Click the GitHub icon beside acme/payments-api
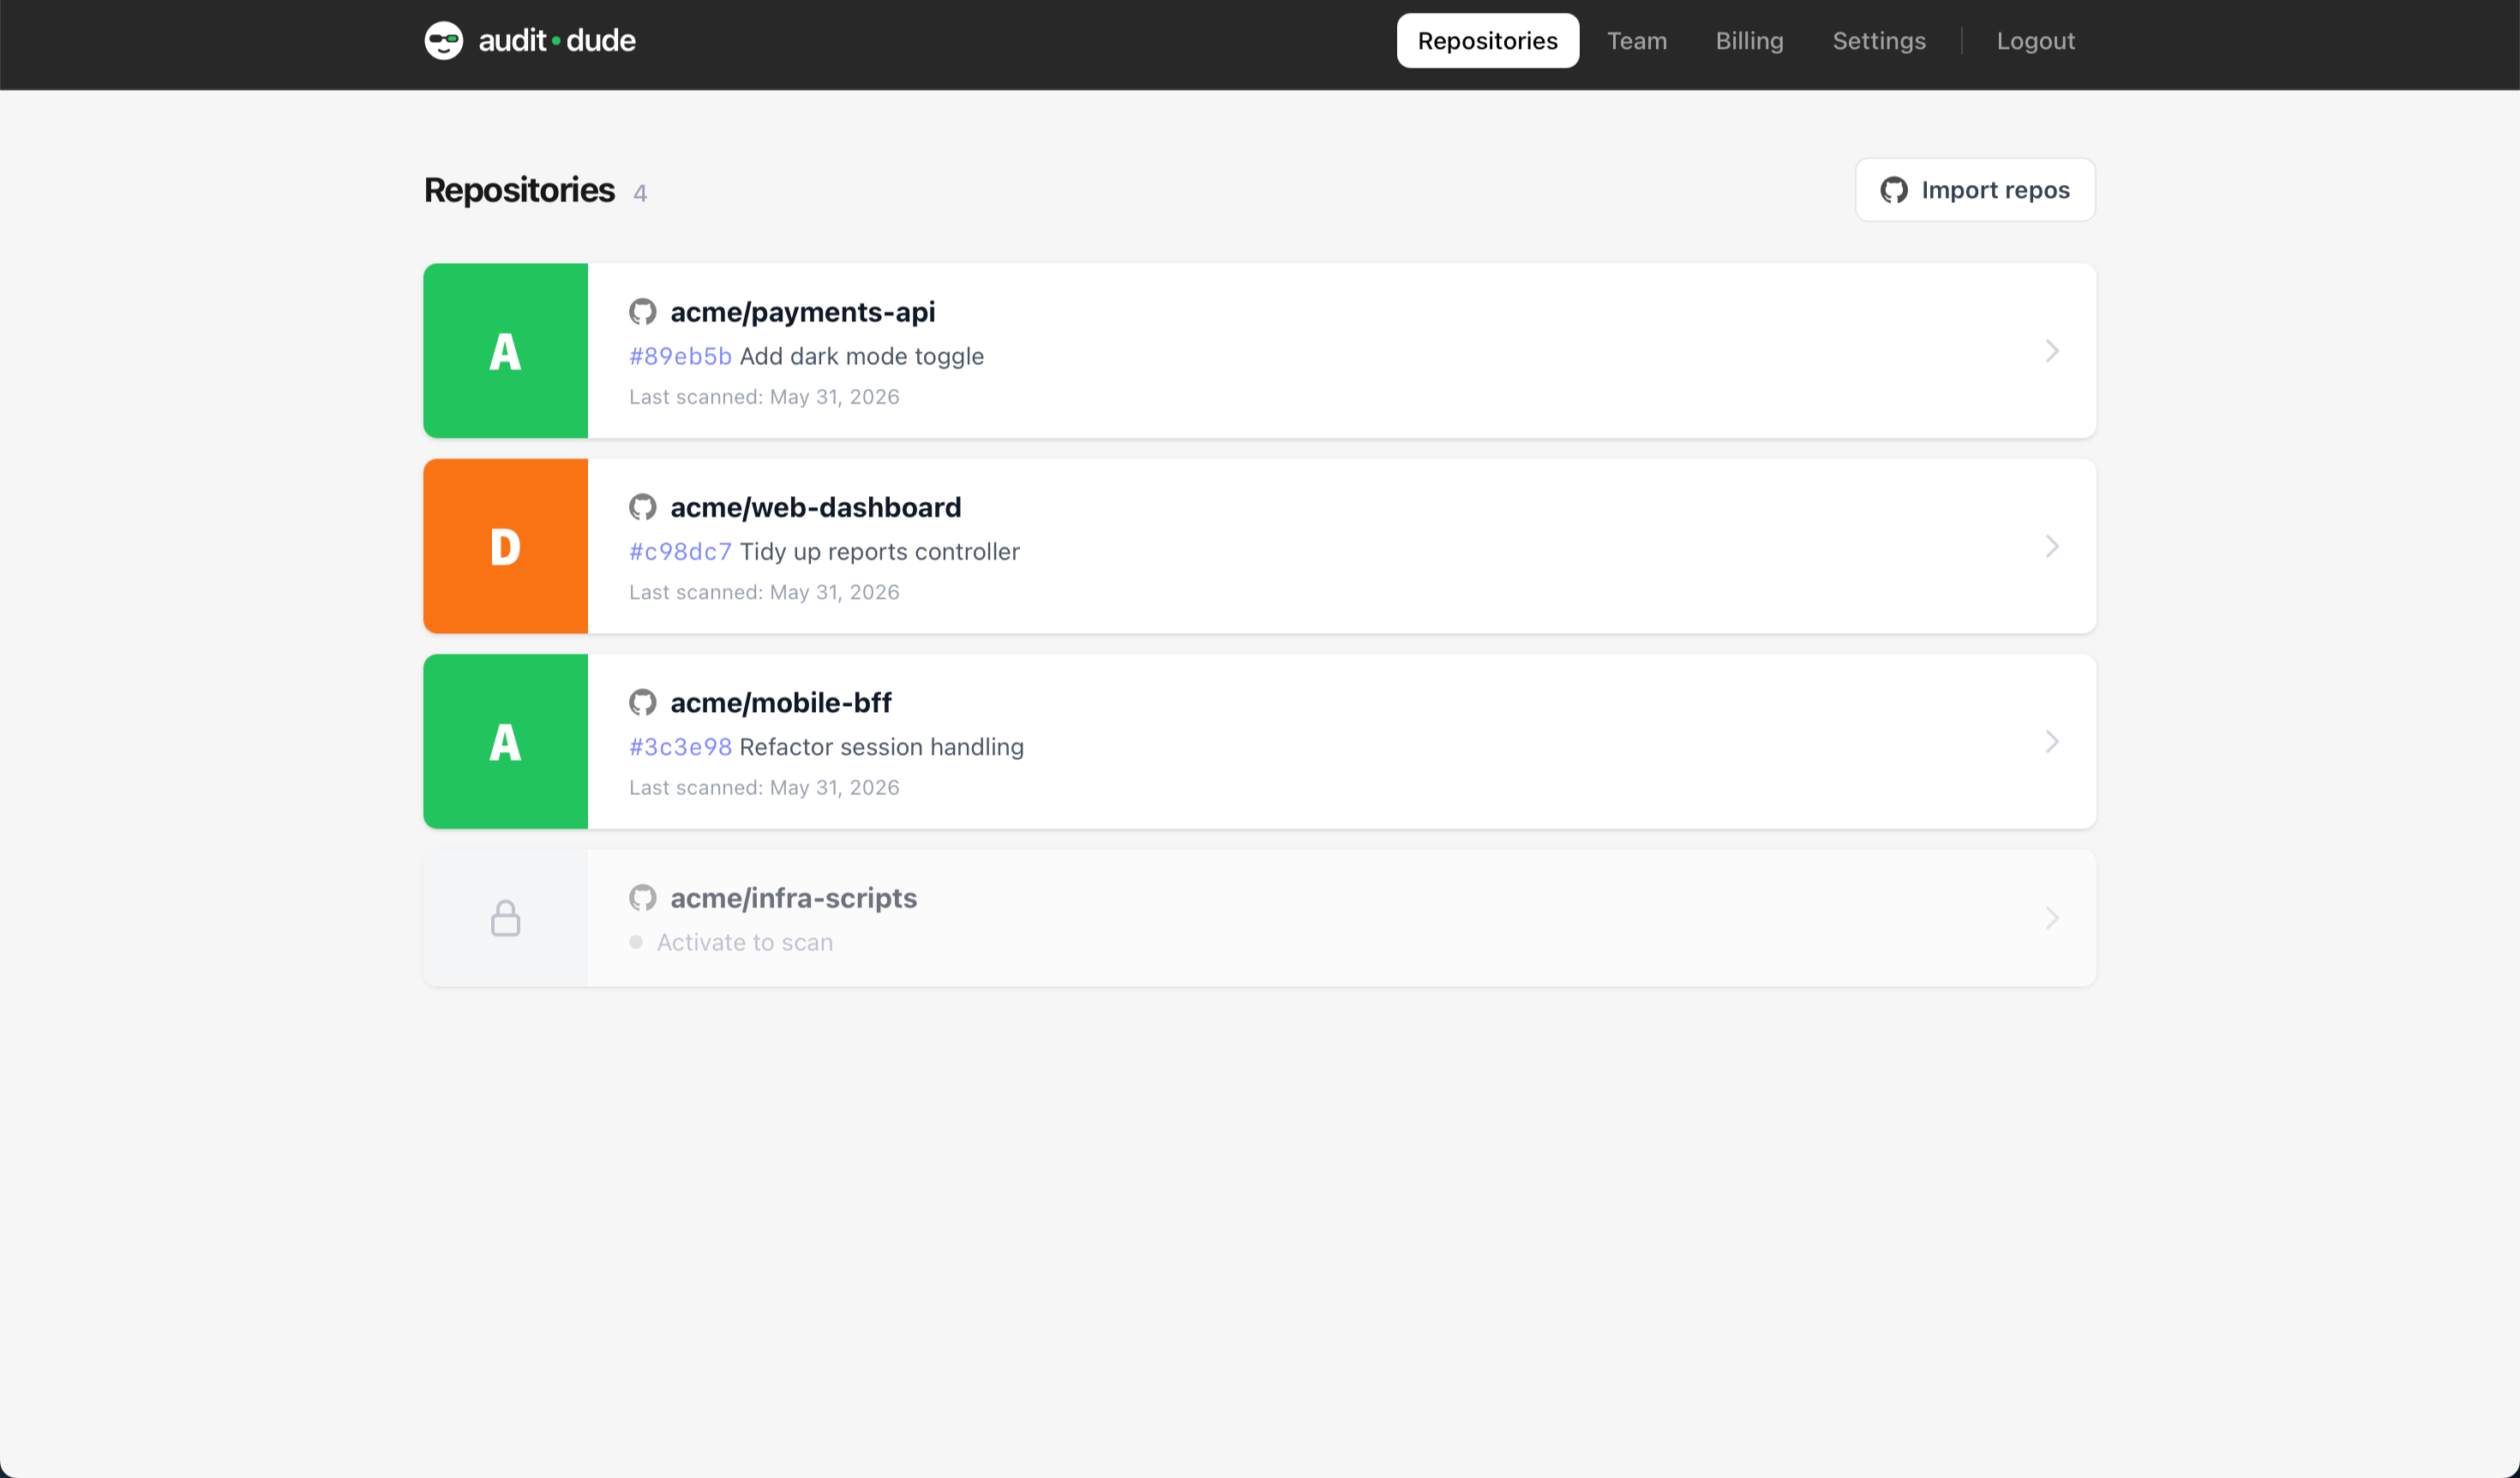Viewport: 2520px width, 1478px height. (x=643, y=312)
